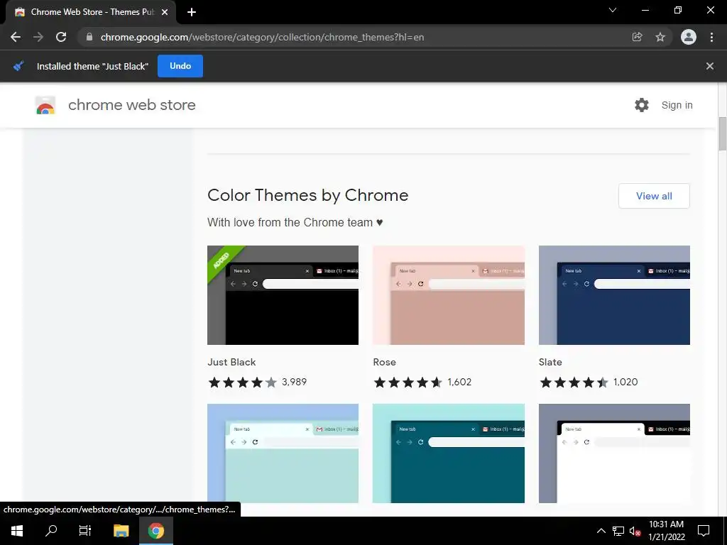Click the Just Black star rating
The image size is (727, 545).
tap(243, 382)
